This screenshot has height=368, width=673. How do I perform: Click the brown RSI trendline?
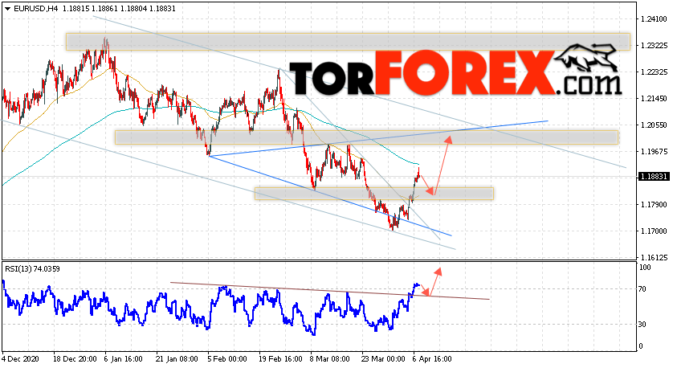pos(329,291)
